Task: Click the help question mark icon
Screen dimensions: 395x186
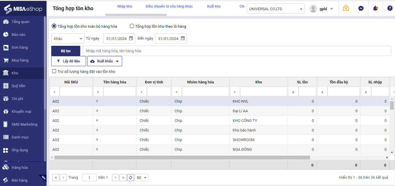Action: pyautogui.click(x=390, y=8)
